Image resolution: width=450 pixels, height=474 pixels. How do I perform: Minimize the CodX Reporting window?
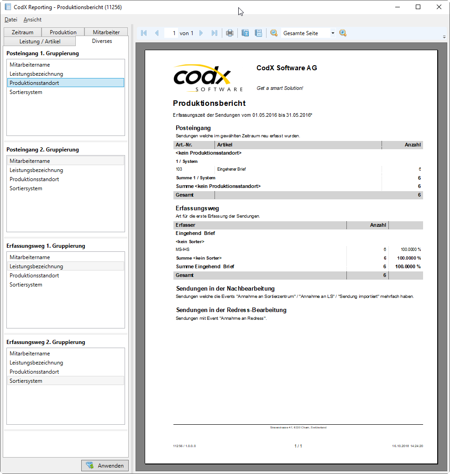pyautogui.click(x=398, y=7)
